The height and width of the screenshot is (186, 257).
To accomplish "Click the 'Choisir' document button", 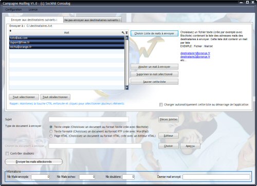I will tap(169, 146).
